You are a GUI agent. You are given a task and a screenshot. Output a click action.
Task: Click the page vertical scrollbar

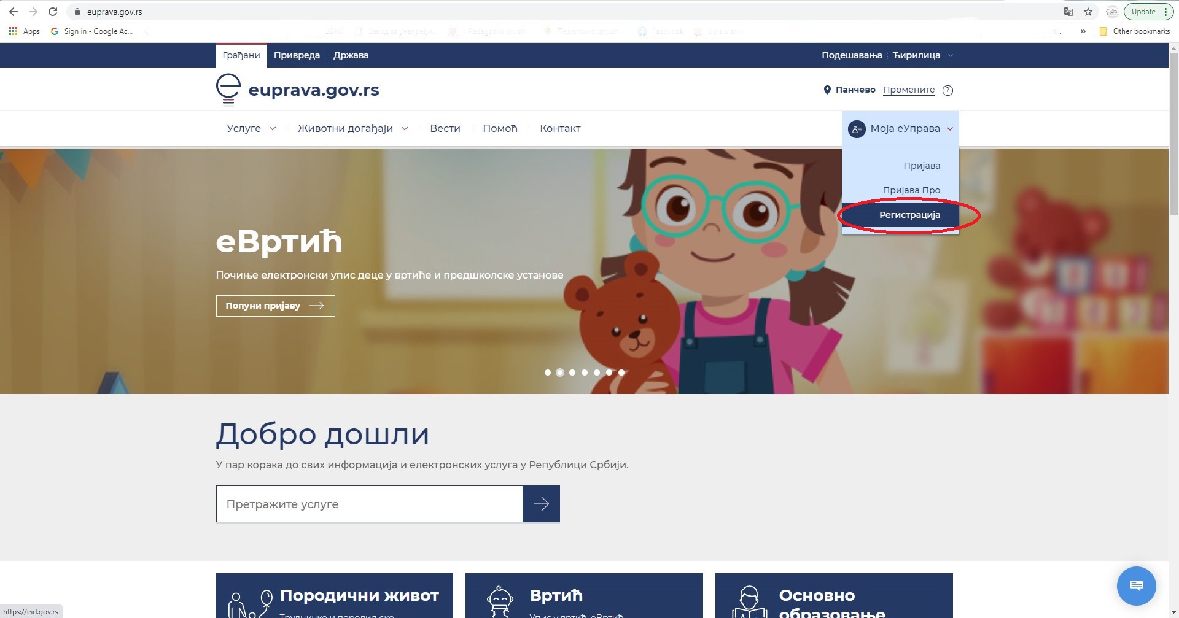pyautogui.click(x=1173, y=307)
